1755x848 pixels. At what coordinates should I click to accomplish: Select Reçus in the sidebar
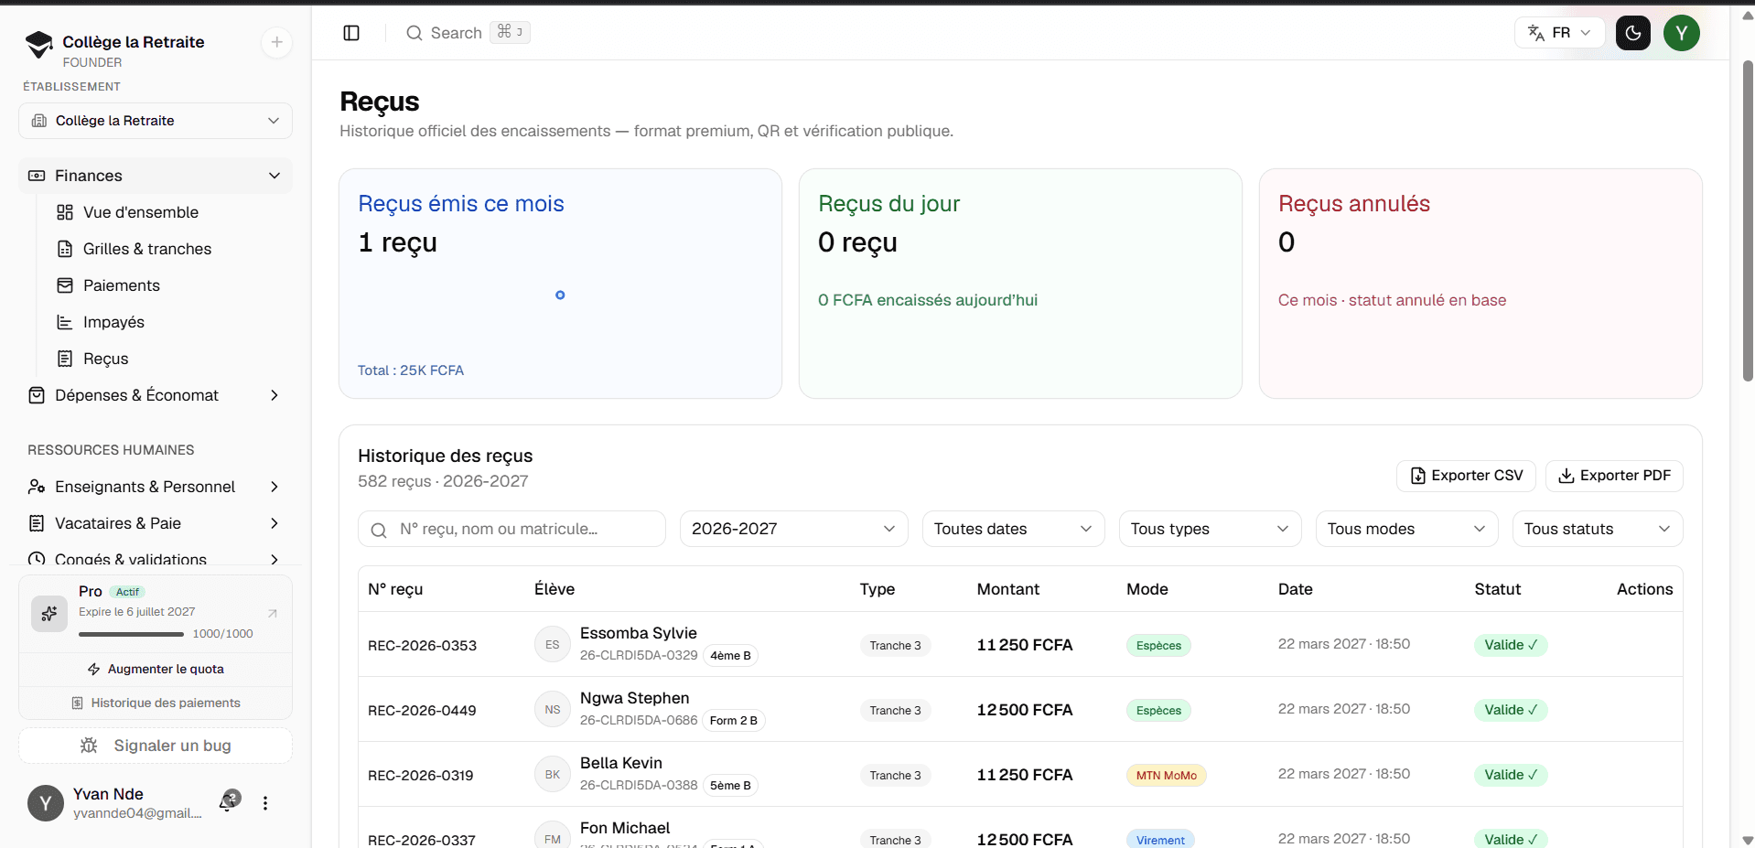[106, 359]
